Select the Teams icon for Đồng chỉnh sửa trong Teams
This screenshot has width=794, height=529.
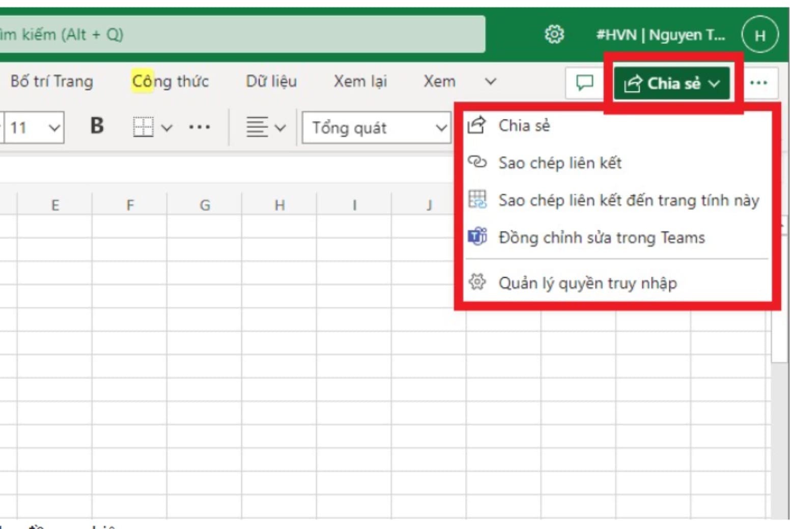[x=477, y=237]
